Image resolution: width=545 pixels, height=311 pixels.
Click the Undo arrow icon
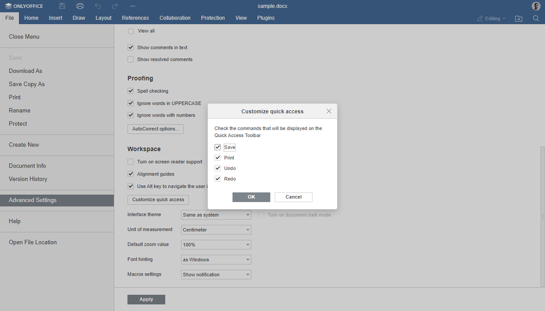(x=98, y=6)
